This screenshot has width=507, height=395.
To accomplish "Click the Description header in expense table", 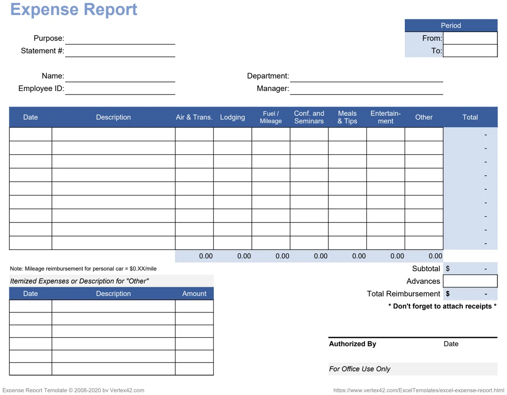I will point(113,117).
